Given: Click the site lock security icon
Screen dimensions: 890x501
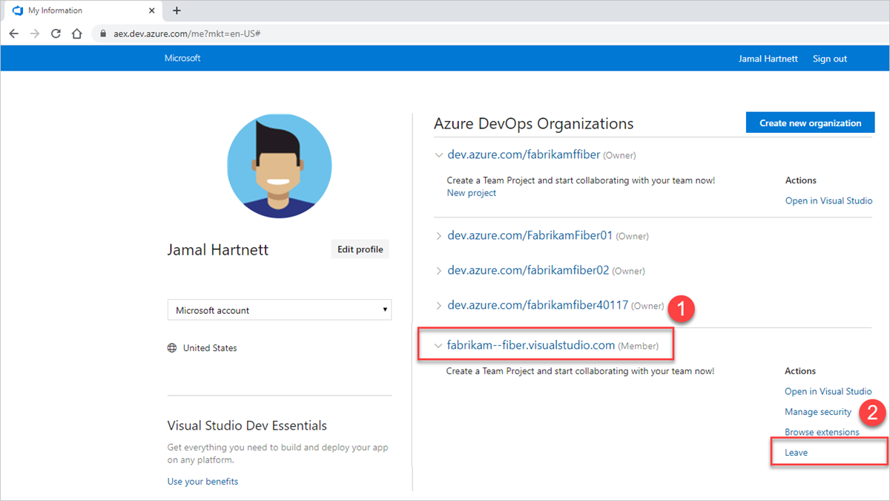Looking at the screenshot, I should pos(104,34).
